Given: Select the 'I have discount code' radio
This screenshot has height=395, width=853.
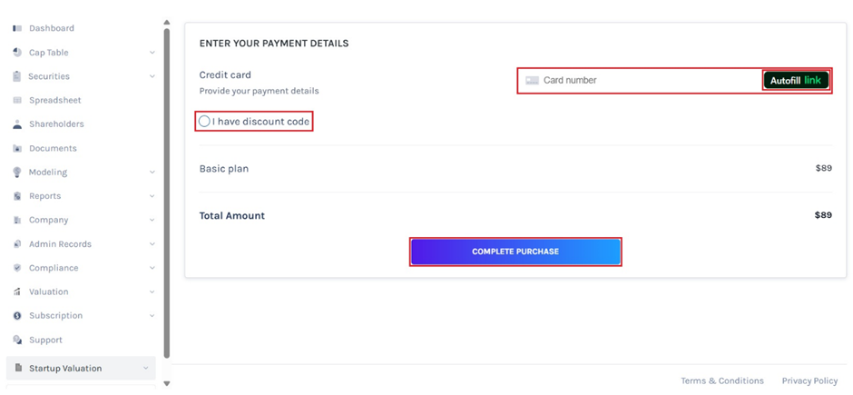Looking at the screenshot, I should [x=204, y=122].
